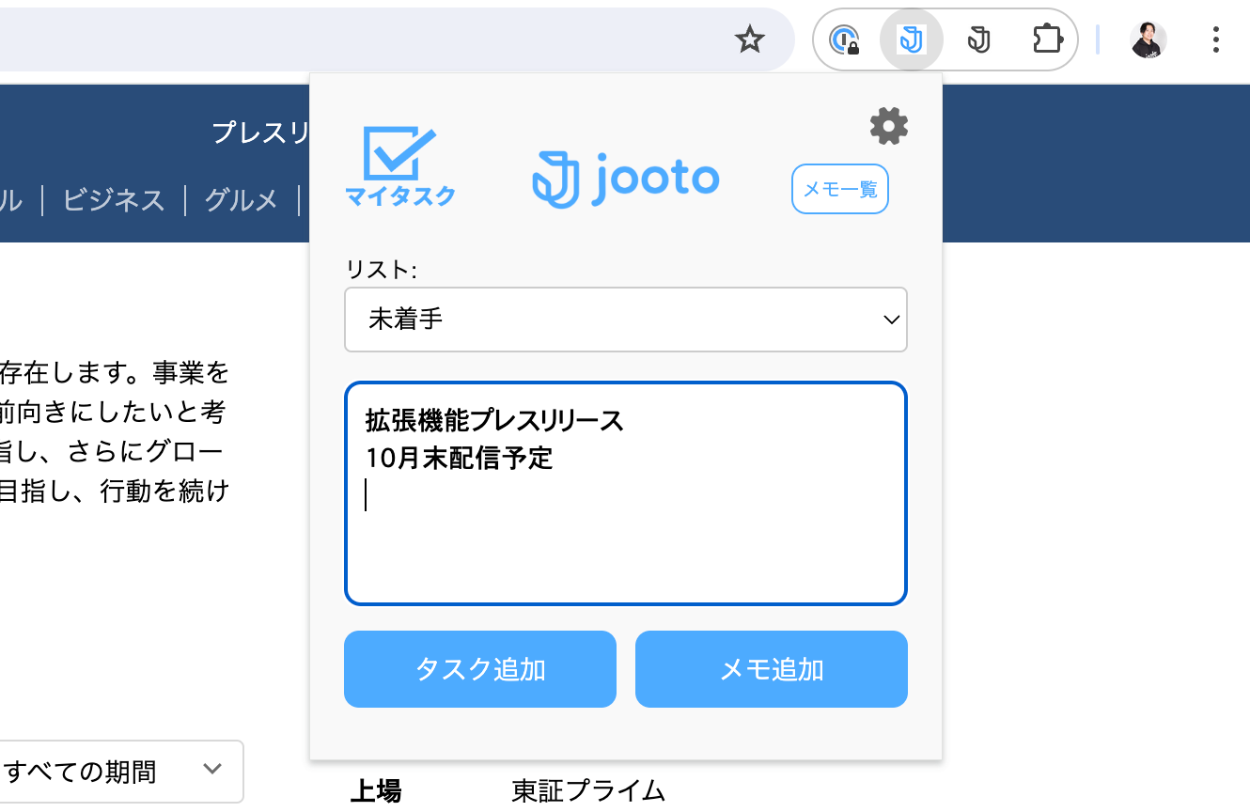Click the リスト: label
The image size is (1250, 812).
(381, 270)
